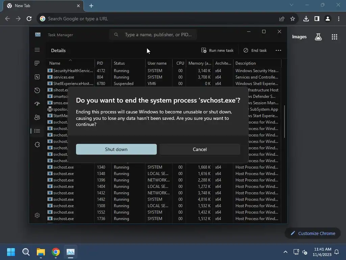Image resolution: width=346 pixels, height=260 pixels.
Task: Sort by the Memory column header
Action: [199, 63]
